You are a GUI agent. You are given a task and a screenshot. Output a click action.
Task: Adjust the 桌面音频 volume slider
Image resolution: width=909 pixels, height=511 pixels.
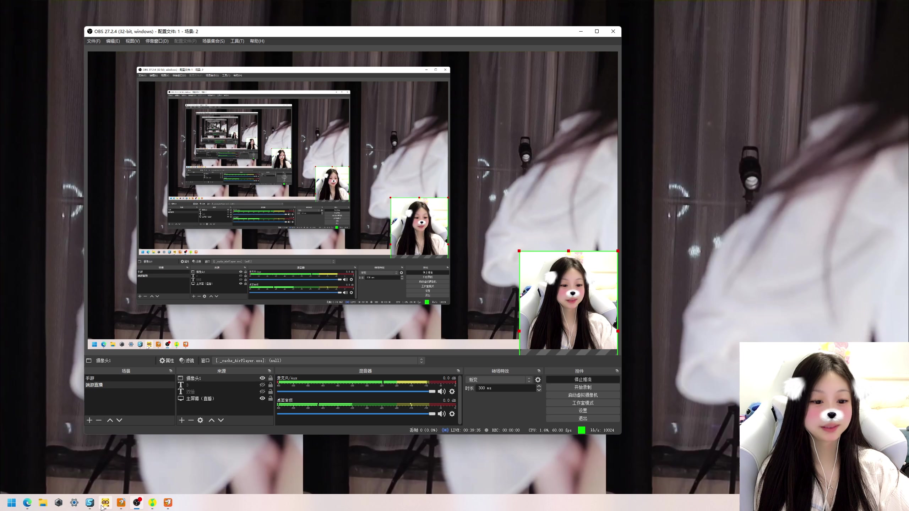pyautogui.click(x=356, y=414)
